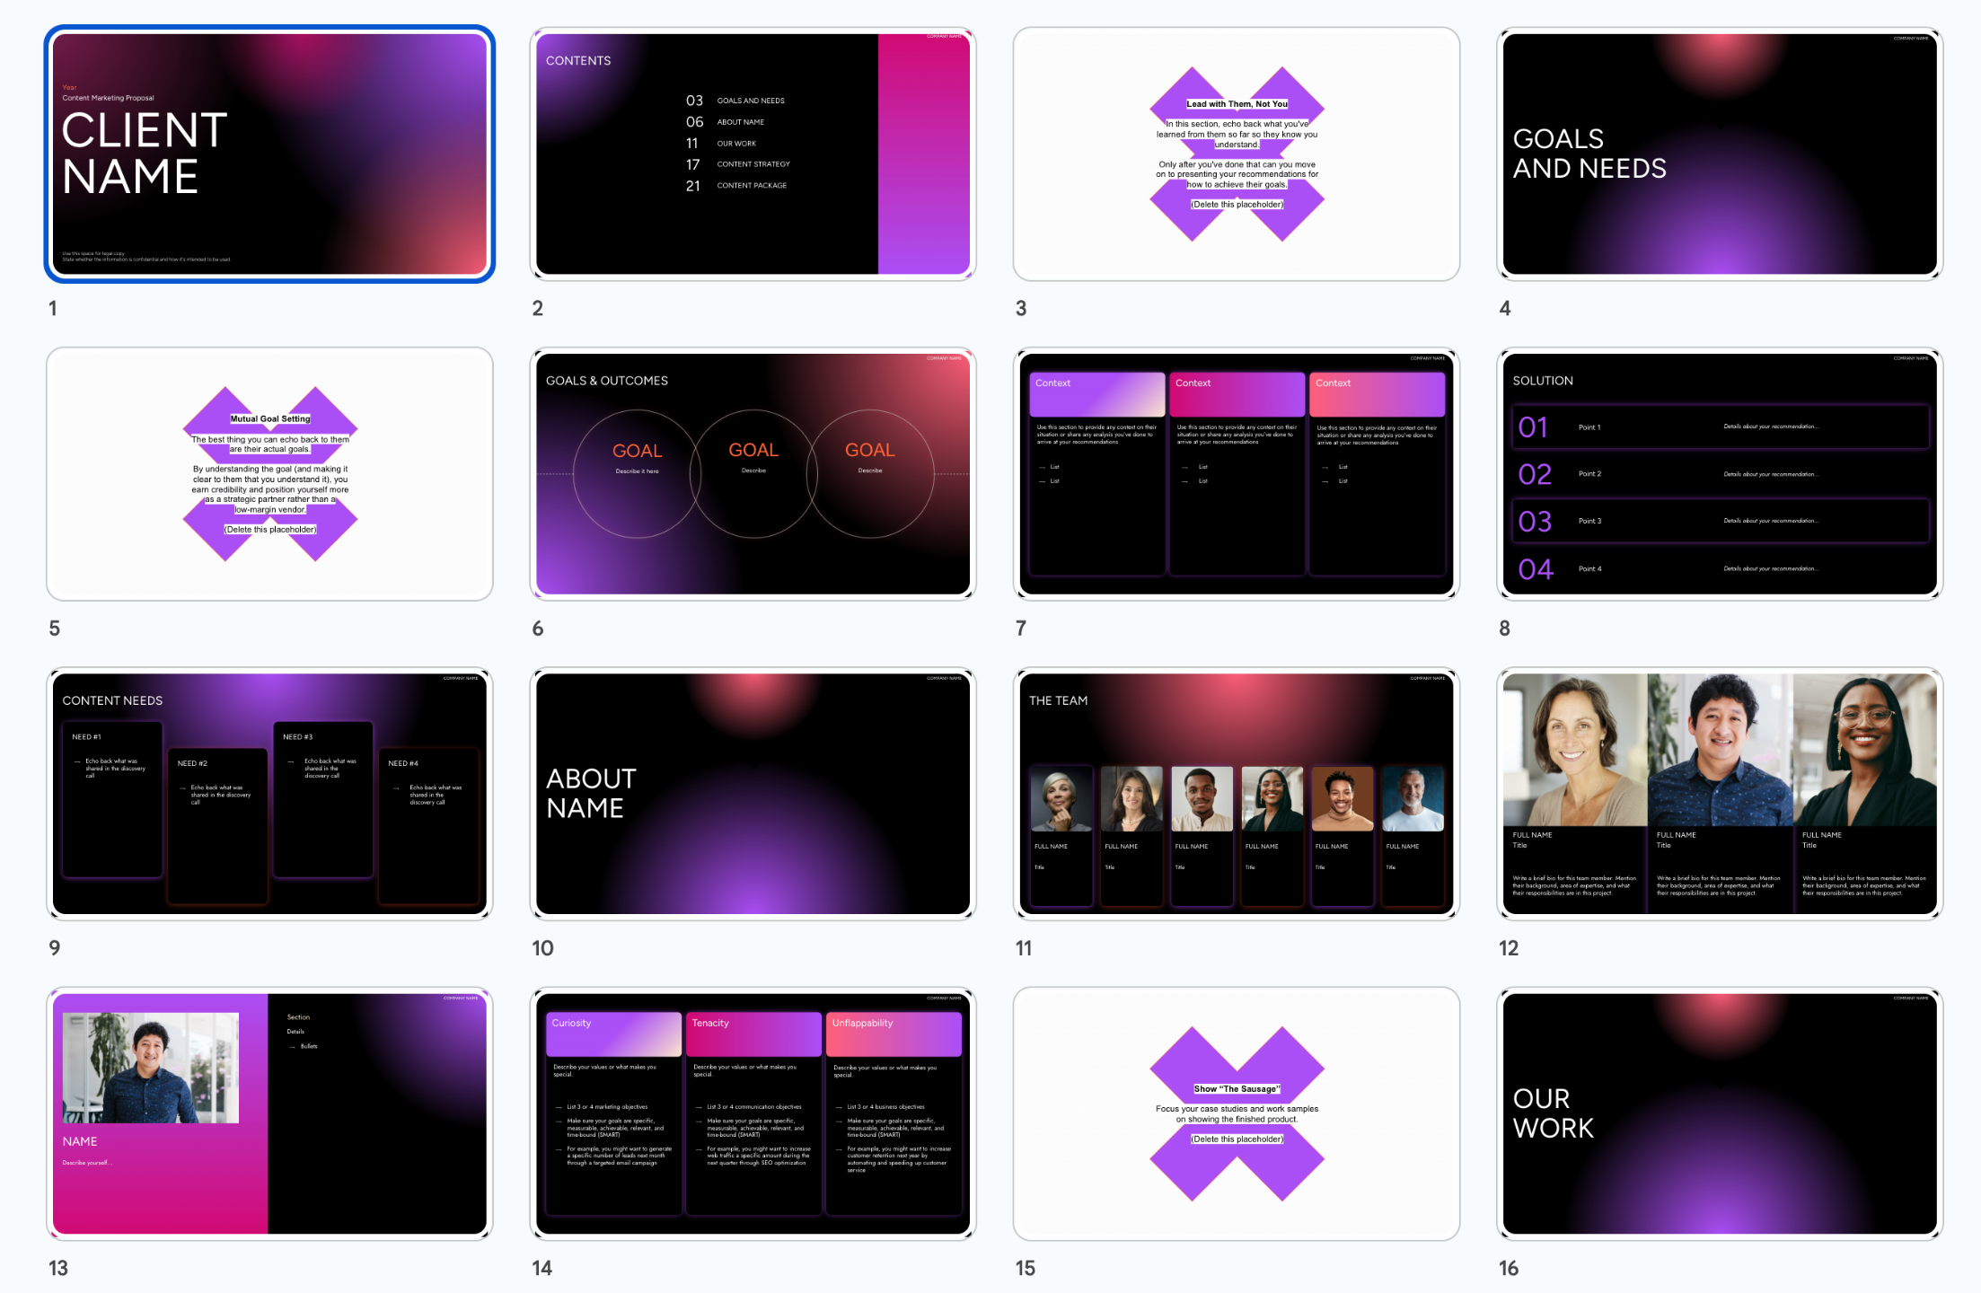Viewport: 1981px width, 1293px height.
Task: Select the three Context columns slide
Action: pos(1236,474)
